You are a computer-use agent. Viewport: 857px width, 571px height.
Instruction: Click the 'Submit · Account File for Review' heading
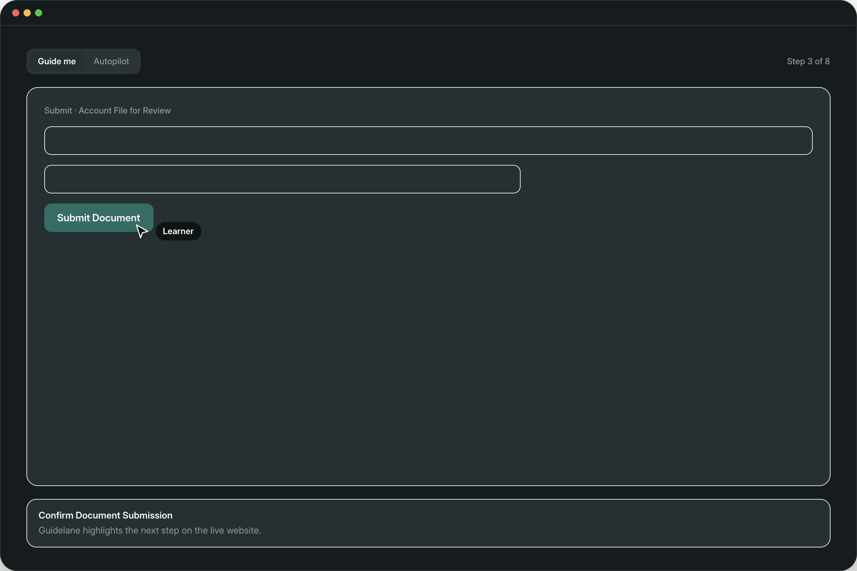click(107, 111)
